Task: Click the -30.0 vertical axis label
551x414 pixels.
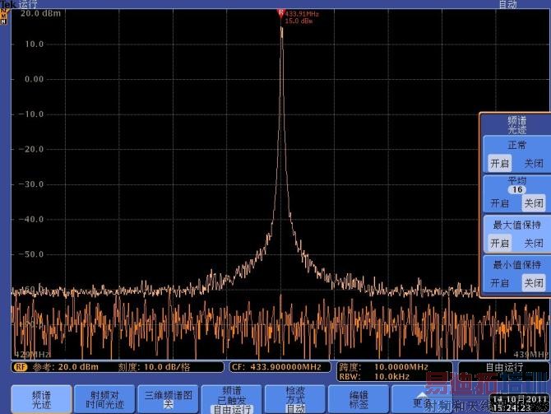Action: 31,184
